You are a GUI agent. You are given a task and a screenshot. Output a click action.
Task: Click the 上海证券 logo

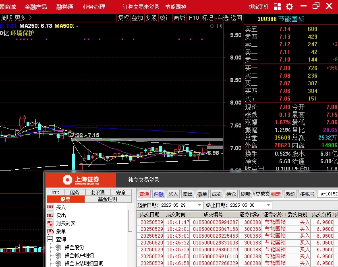tap(81, 180)
